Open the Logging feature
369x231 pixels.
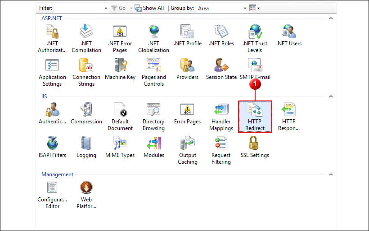pyautogui.click(x=86, y=147)
